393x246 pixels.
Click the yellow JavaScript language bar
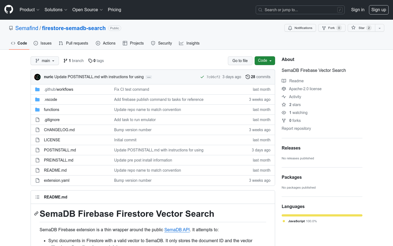322,215
